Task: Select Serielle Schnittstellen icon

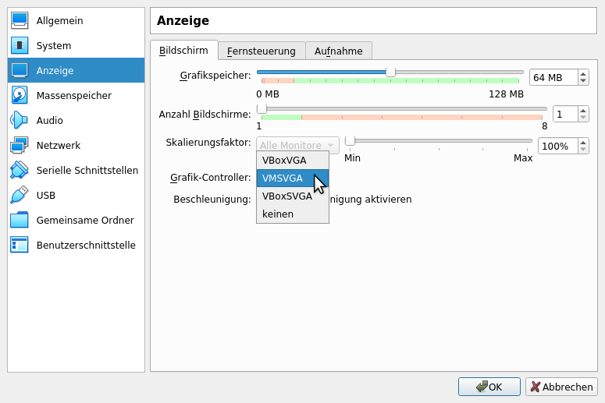Action: tap(20, 170)
